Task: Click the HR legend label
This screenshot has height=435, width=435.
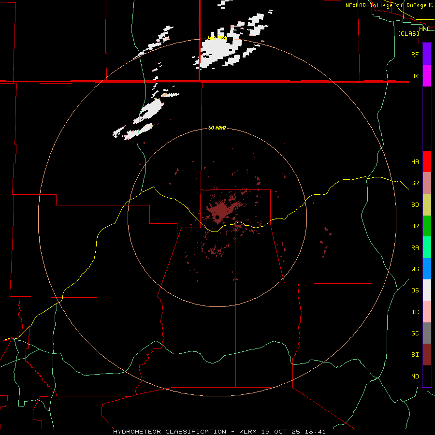Action: click(x=415, y=226)
